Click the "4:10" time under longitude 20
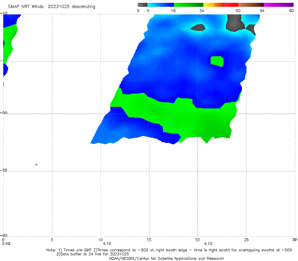 208,244
